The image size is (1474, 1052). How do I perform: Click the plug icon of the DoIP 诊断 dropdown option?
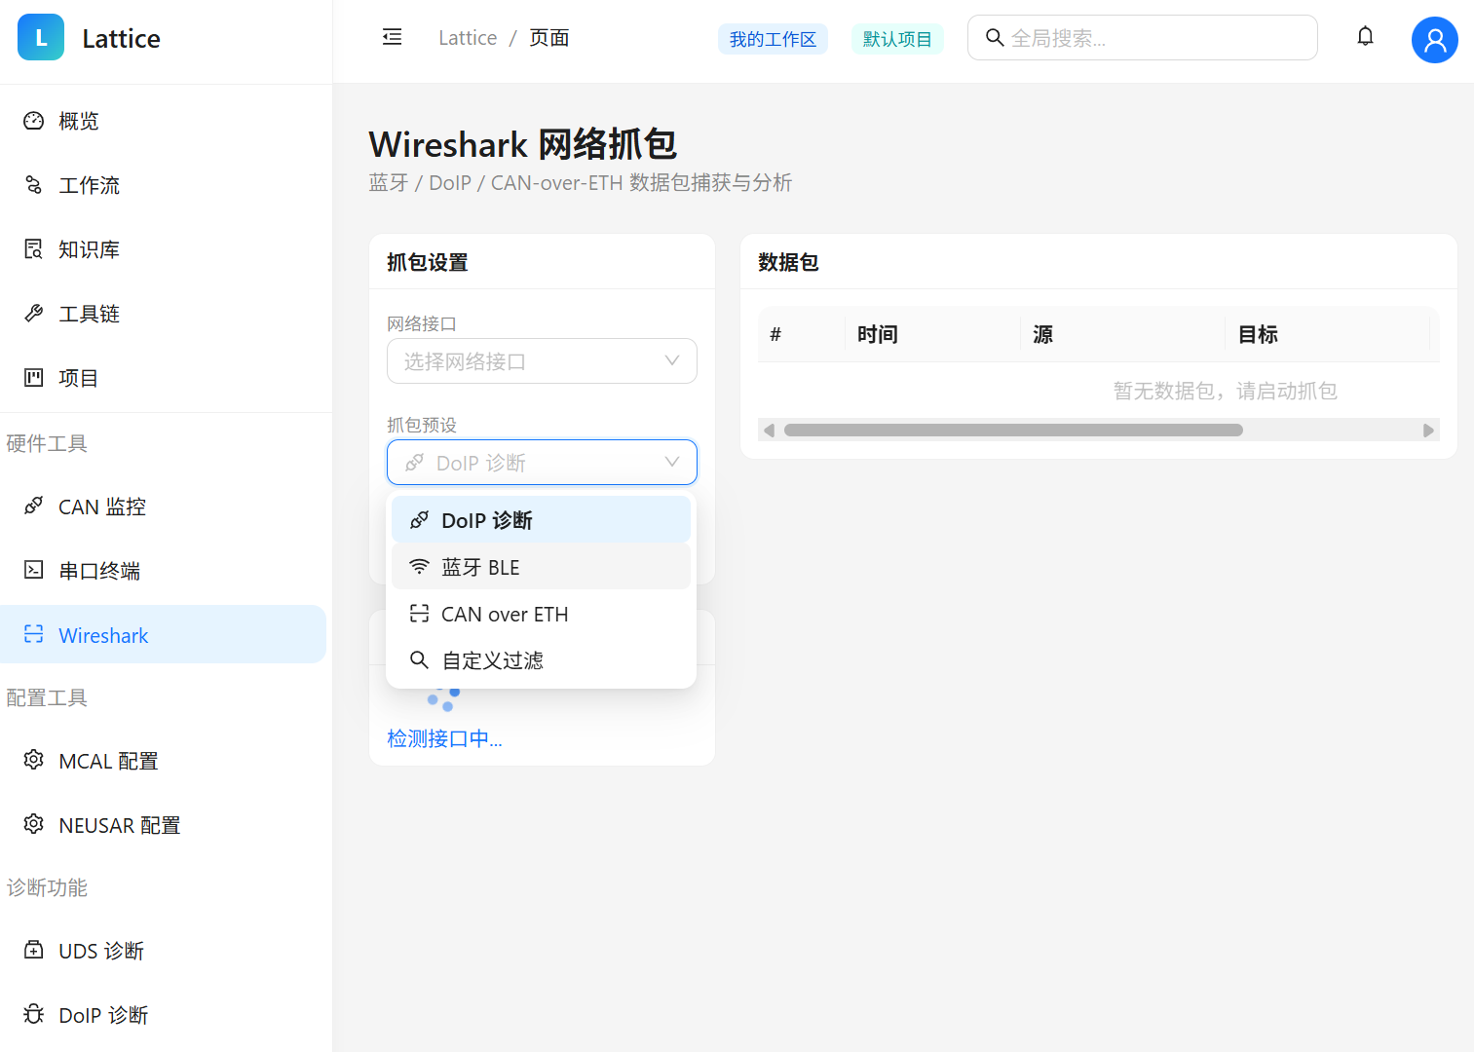pyautogui.click(x=419, y=520)
